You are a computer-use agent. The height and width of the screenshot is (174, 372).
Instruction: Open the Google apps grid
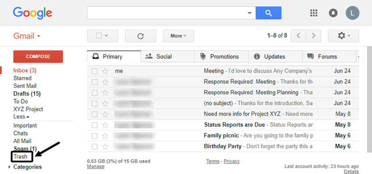(x=314, y=13)
